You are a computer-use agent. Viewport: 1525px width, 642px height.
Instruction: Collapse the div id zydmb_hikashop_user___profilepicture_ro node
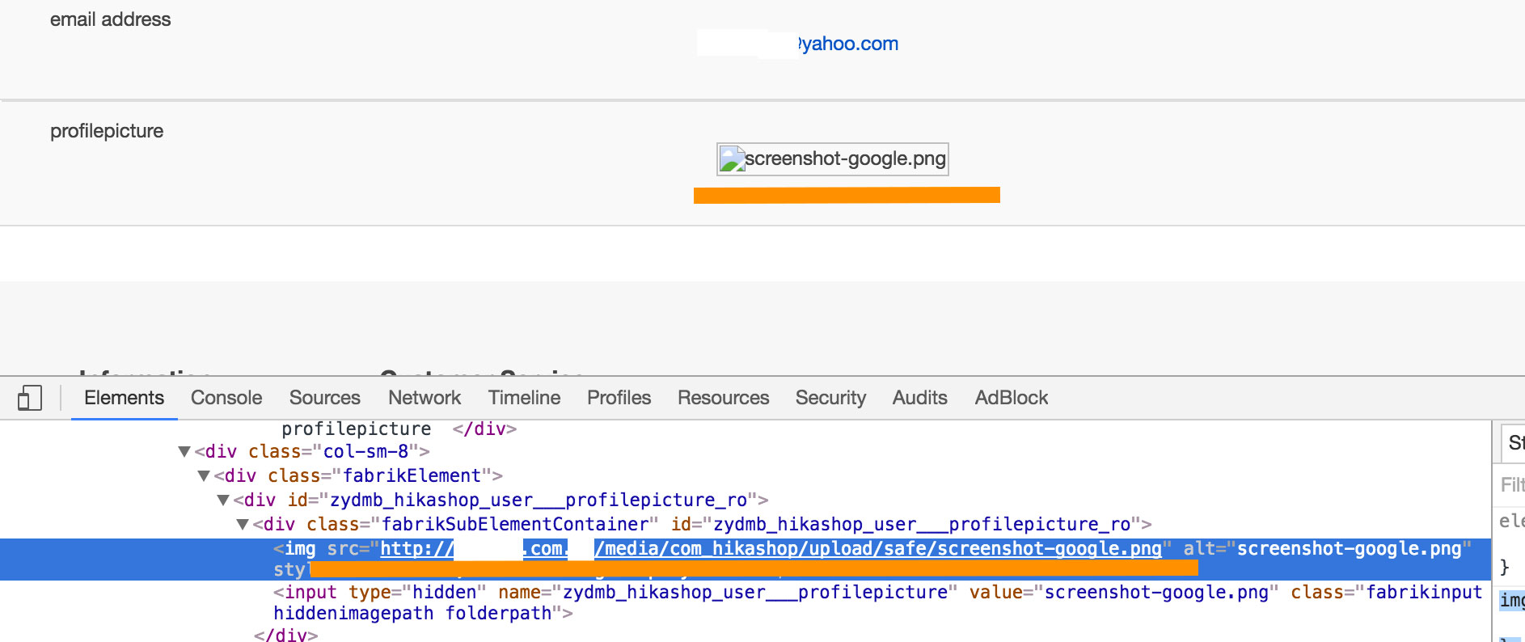tap(223, 501)
